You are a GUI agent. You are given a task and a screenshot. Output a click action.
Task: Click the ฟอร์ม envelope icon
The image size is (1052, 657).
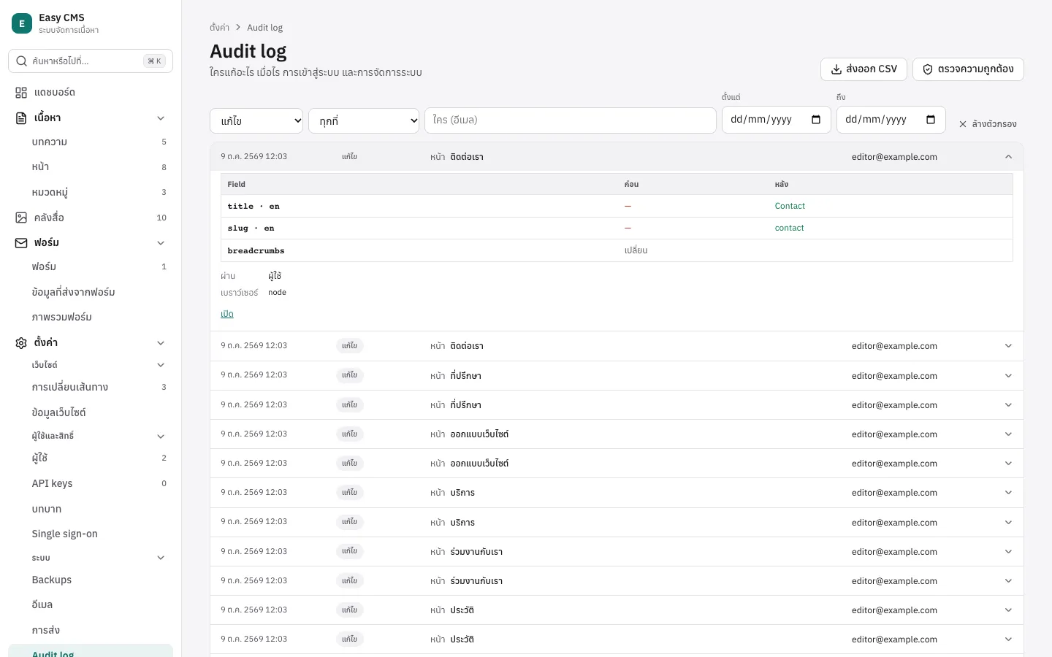[x=21, y=242]
